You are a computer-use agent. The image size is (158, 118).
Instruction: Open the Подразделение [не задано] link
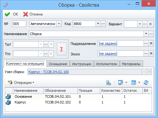click(x=108, y=43)
